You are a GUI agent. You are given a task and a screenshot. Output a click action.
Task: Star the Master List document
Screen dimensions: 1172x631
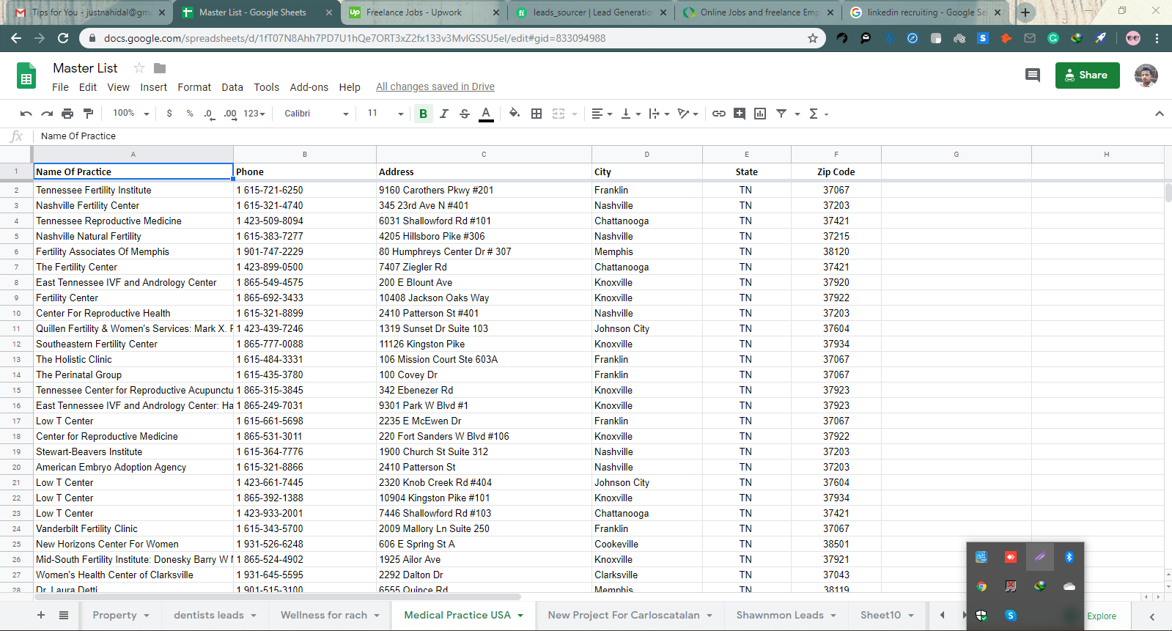pyautogui.click(x=139, y=68)
